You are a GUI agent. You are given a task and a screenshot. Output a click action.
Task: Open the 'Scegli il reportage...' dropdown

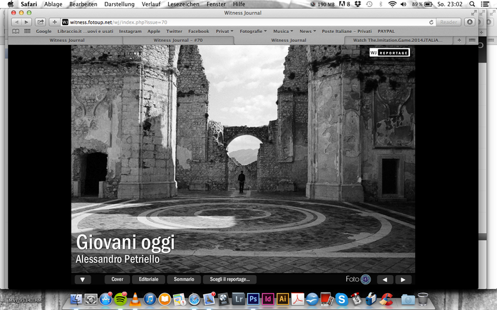tap(230, 279)
